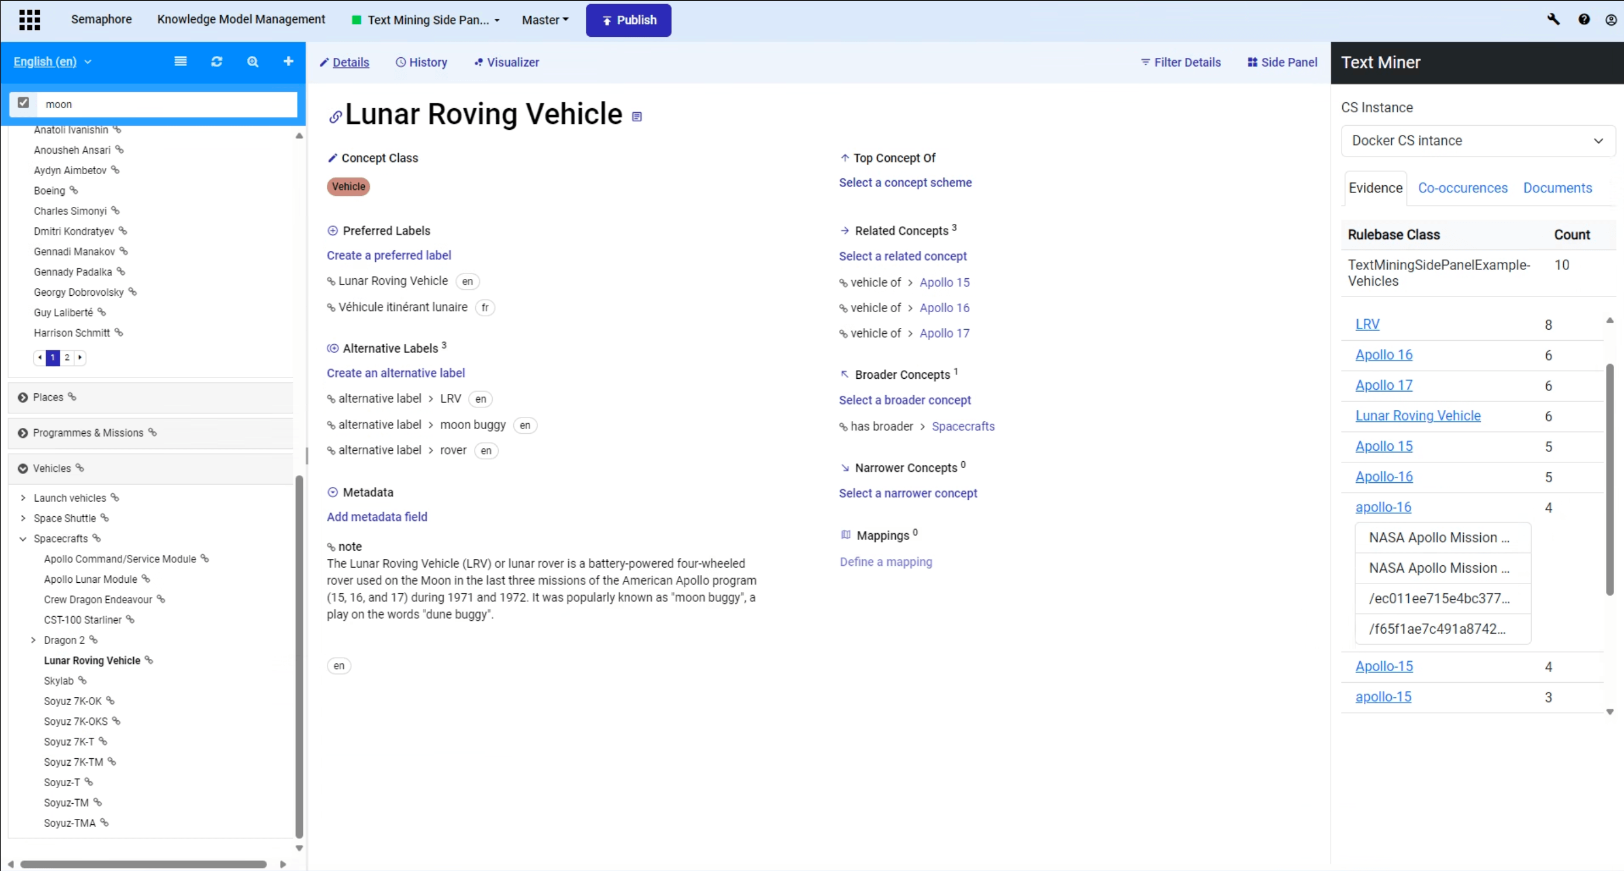This screenshot has width=1624, height=871.
Task: Open the user account icon
Action: tap(1610, 19)
